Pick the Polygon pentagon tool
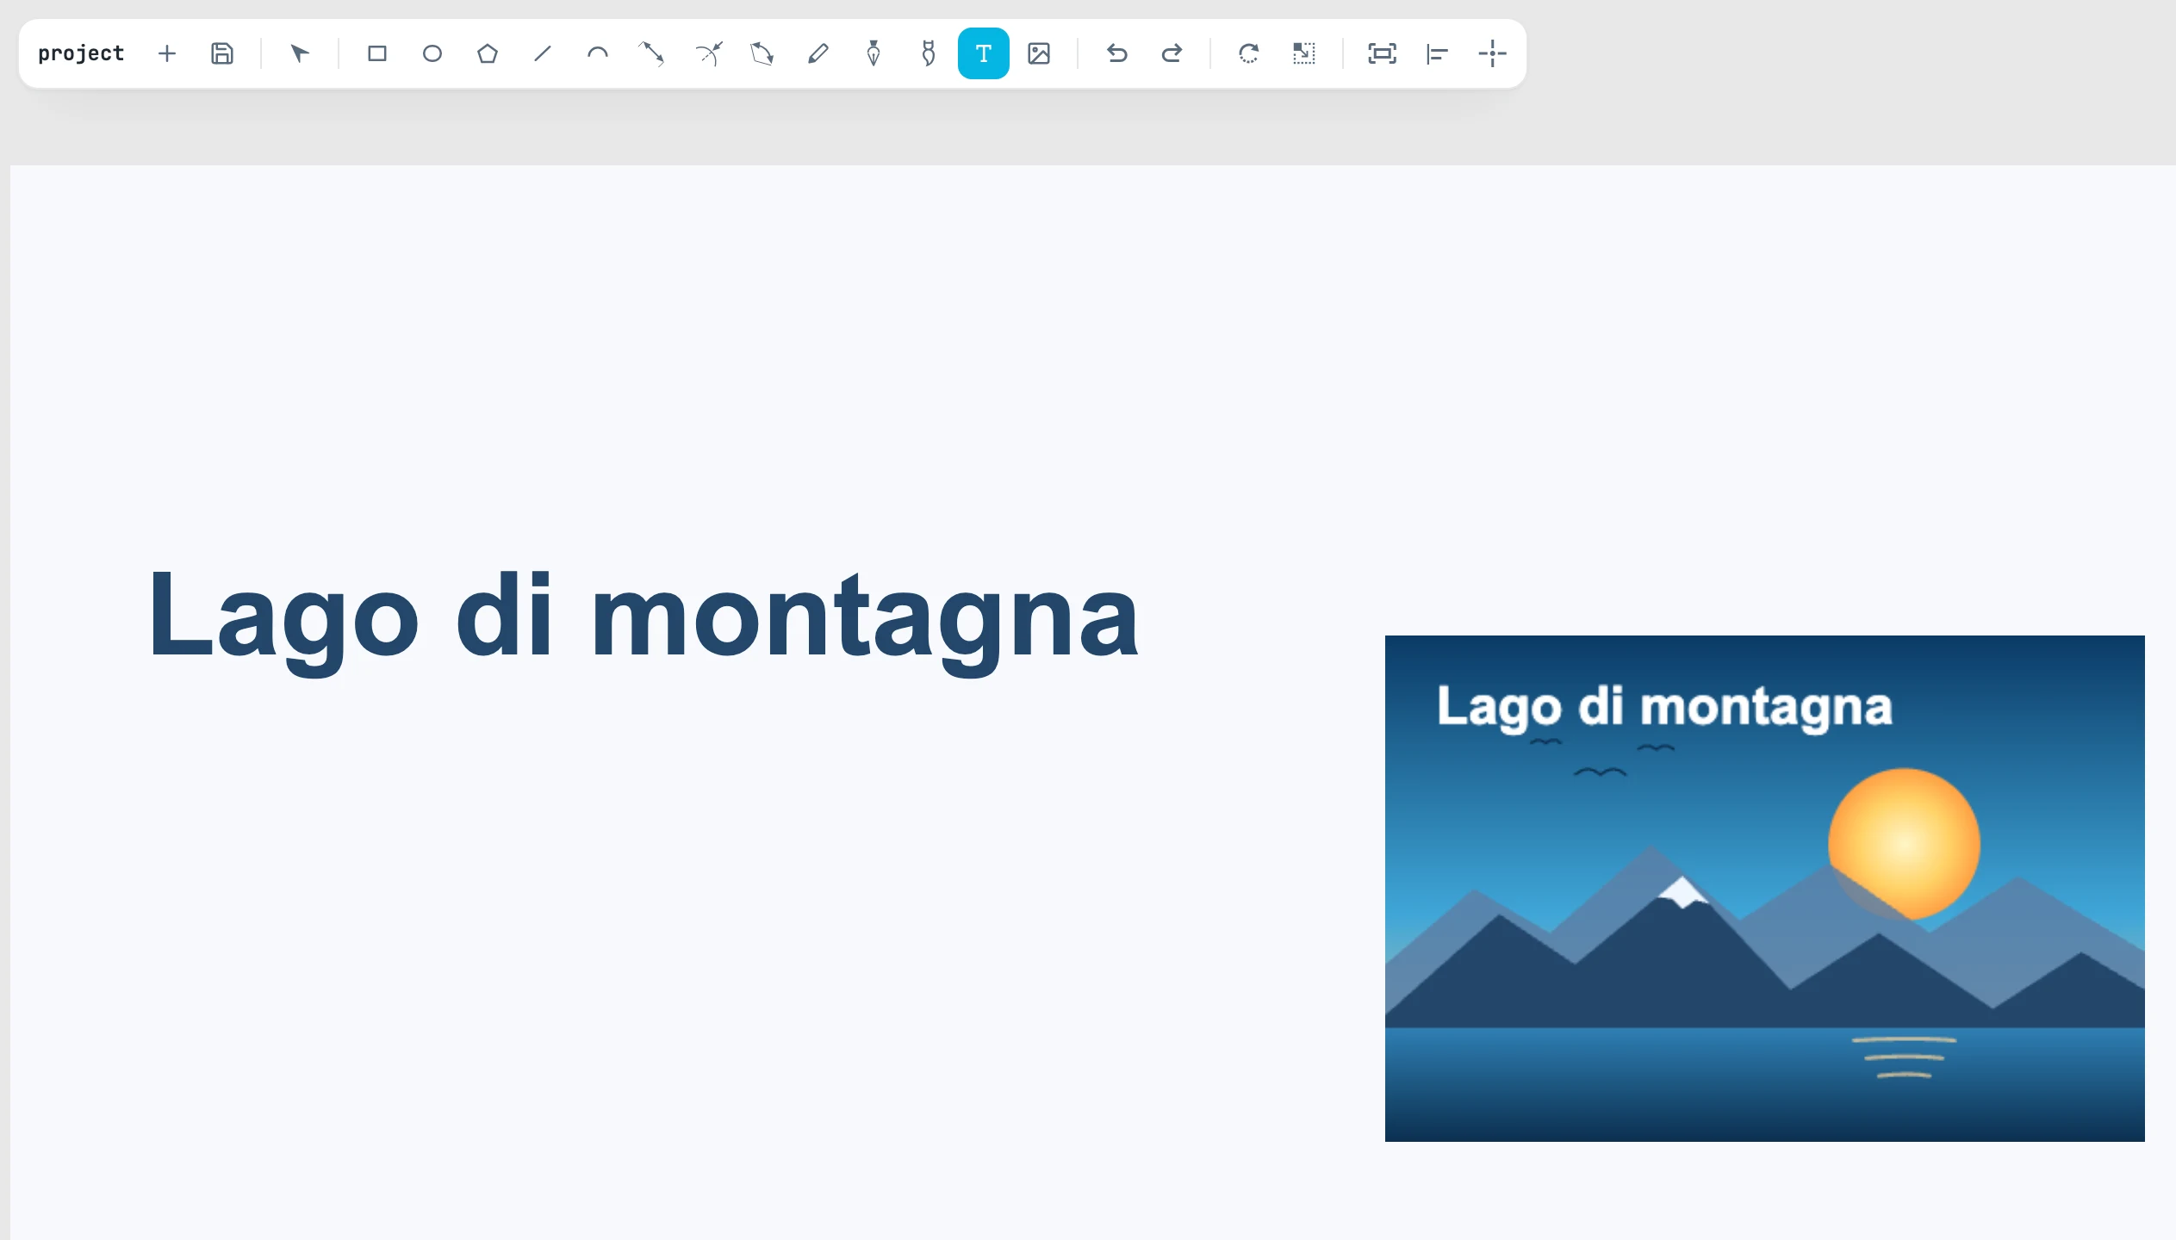2176x1240 pixels. coord(488,53)
